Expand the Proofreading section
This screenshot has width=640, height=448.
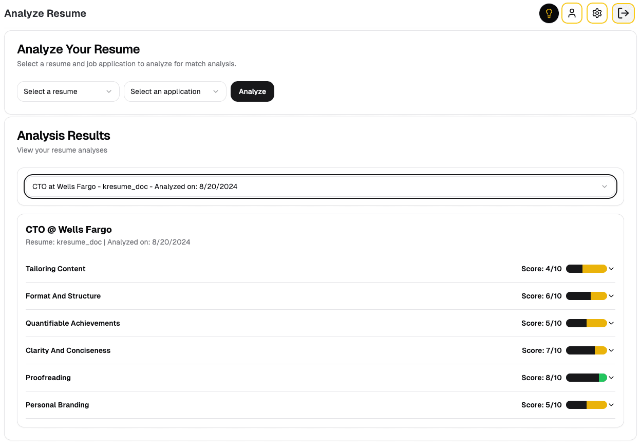[611, 378]
